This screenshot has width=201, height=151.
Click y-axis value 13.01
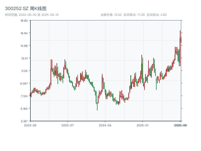tap(24, 58)
